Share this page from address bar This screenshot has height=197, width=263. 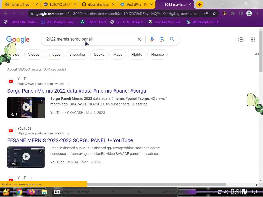click(206, 13)
